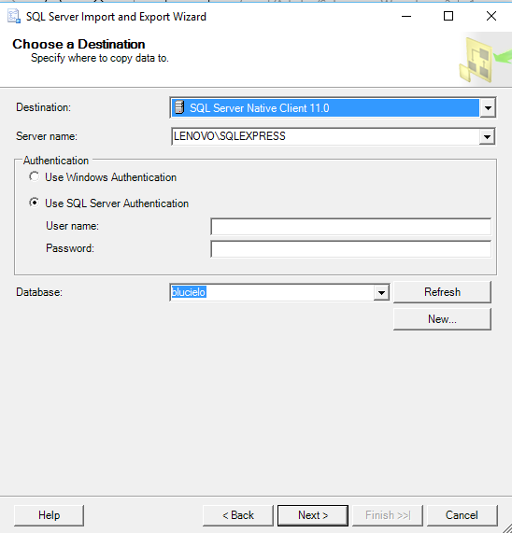
Task: Click the Authentication group label
Action: [x=56, y=161]
